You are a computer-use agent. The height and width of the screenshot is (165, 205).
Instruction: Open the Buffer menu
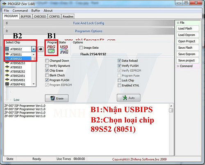(x=36, y=11)
